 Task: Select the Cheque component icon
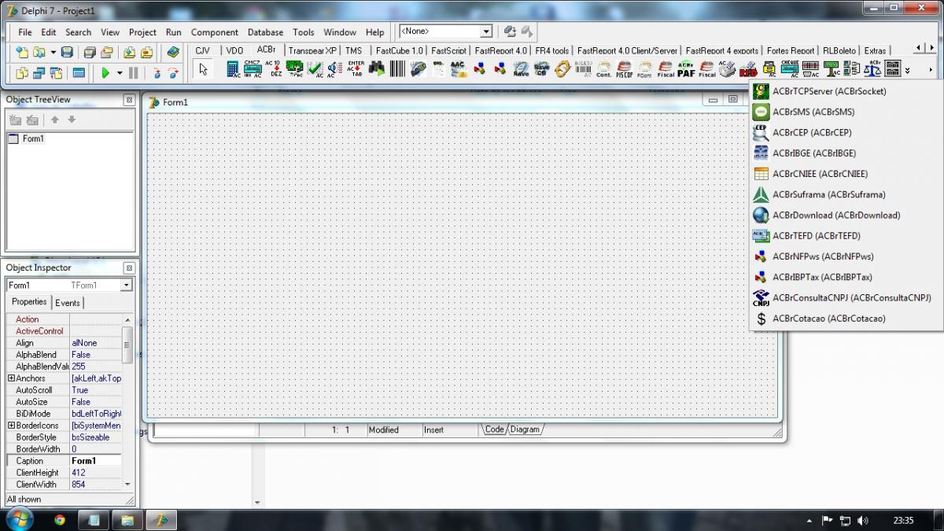pyautogui.click(x=790, y=69)
